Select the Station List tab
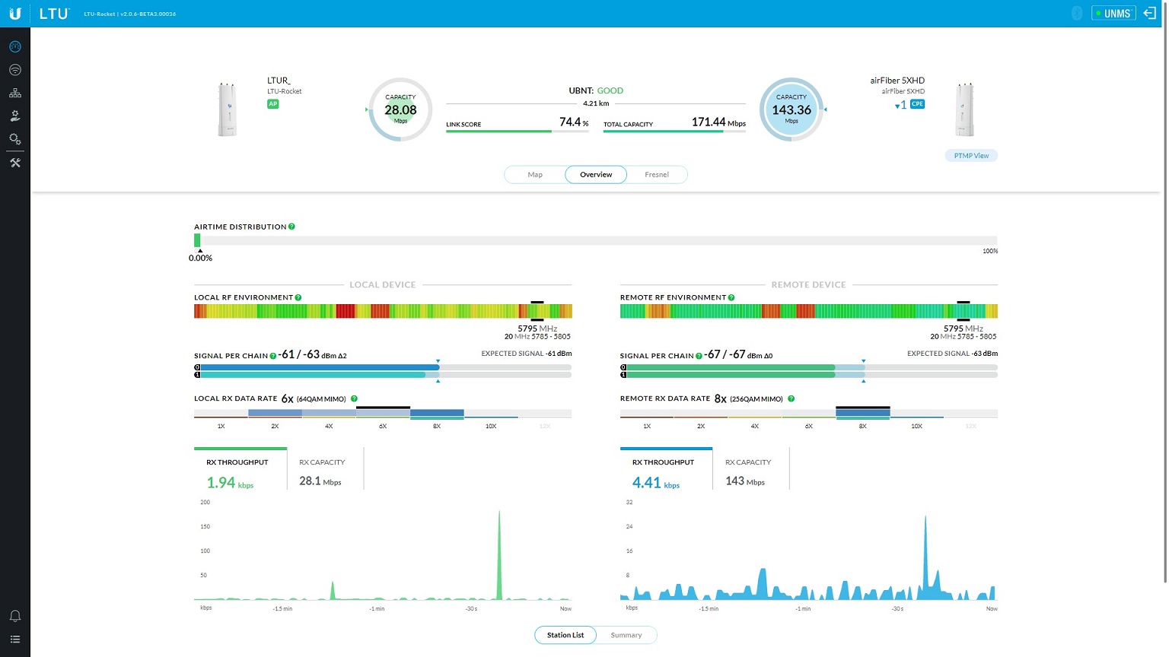 (x=565, y=635)
